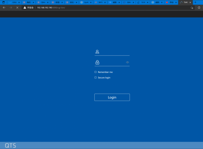The height and width of the screenshot is (149, 203).
Task: Click the icon at far right of toolbar
Action: (x=199, y=7)
